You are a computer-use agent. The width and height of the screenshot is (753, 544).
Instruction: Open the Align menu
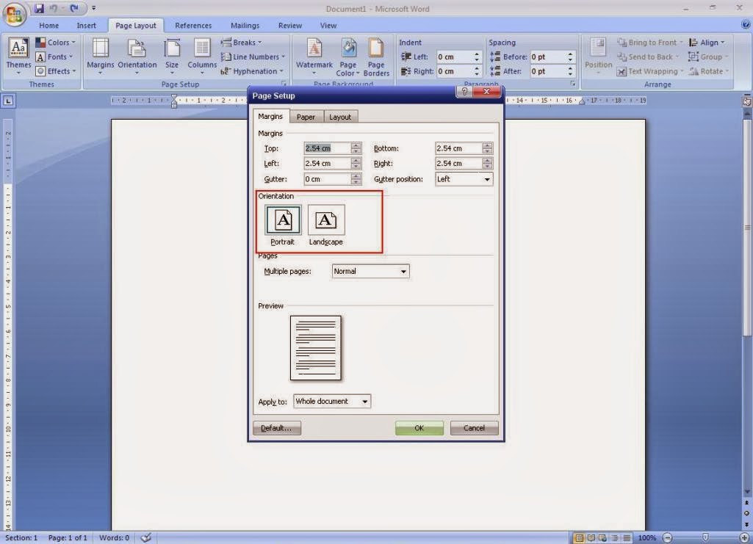[707, 43]
